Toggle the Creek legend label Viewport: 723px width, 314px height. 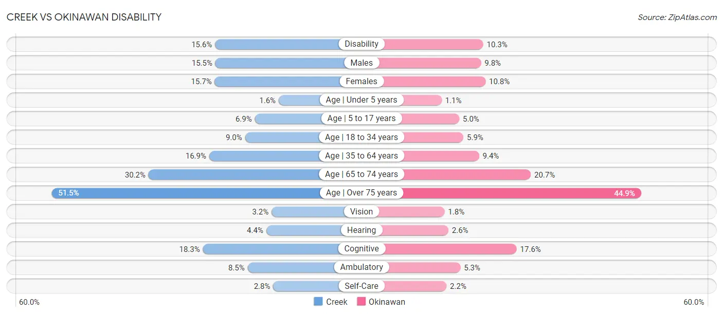(x=337, y=302)
